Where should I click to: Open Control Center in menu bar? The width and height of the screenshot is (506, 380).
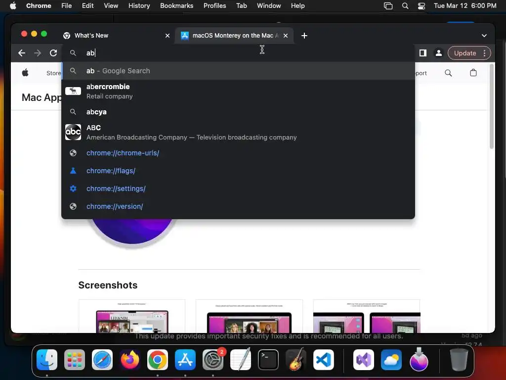[422, 6]
